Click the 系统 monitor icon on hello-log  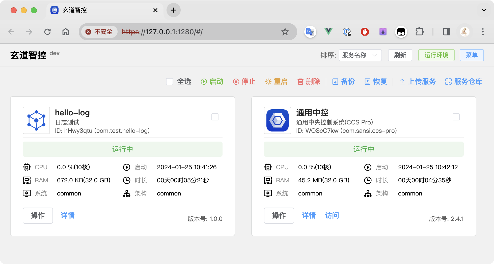(27, 193)
